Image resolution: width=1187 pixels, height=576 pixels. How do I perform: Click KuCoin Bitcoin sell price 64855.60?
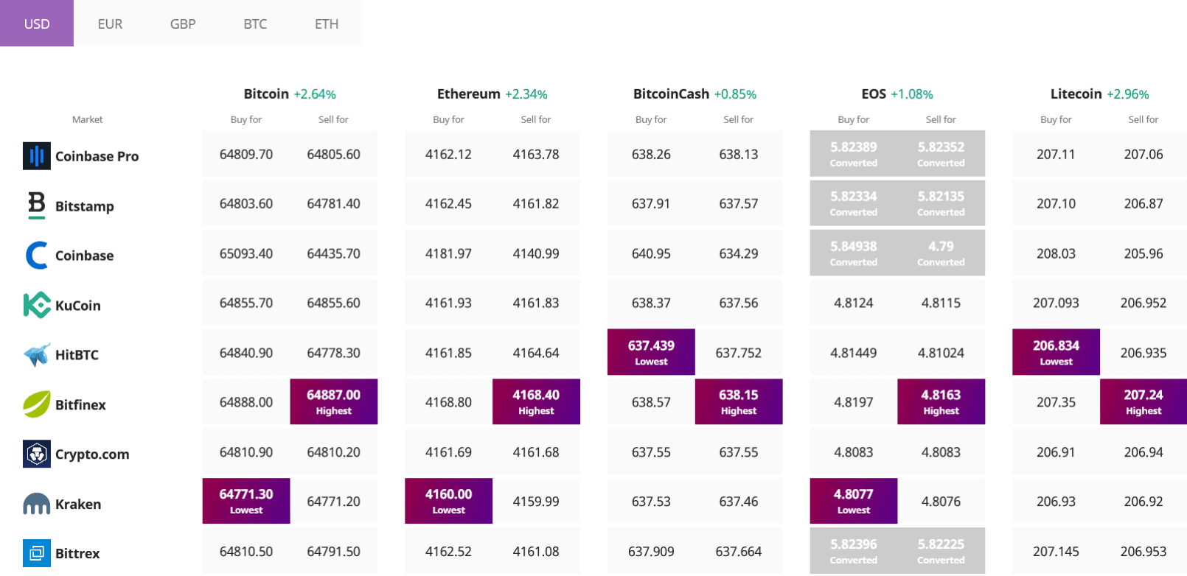(x=333, y=303)
